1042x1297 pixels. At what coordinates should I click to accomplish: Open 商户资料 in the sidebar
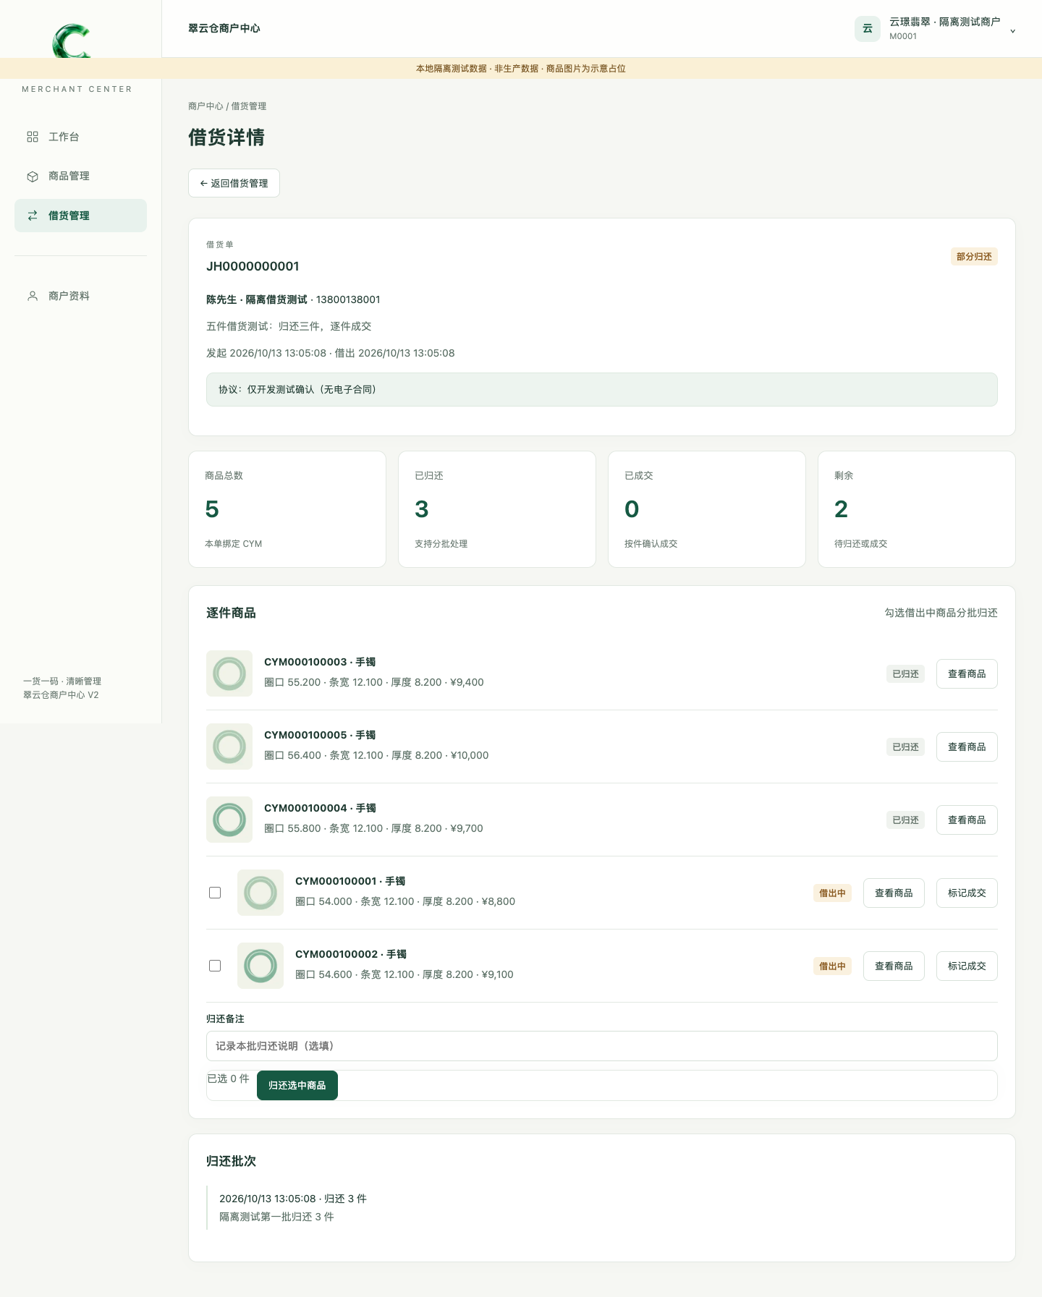80,296
